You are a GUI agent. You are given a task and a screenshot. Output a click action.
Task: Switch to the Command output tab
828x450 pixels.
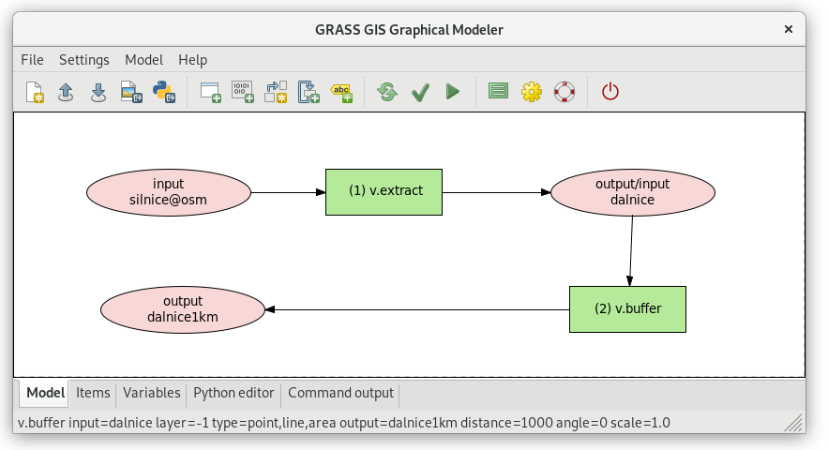[x=340, y=393]
